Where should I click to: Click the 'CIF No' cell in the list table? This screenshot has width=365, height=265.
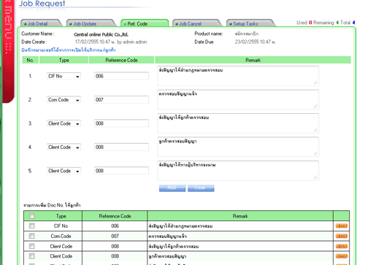61,226
